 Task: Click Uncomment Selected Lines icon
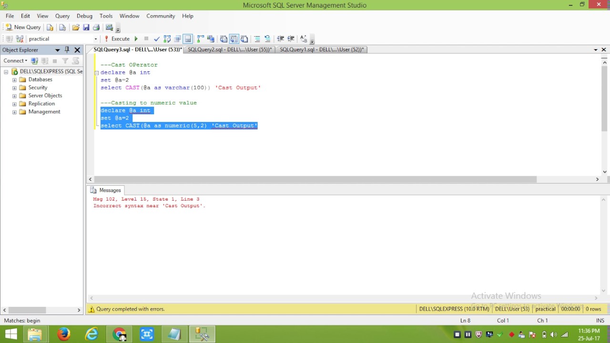coord(267,39)
